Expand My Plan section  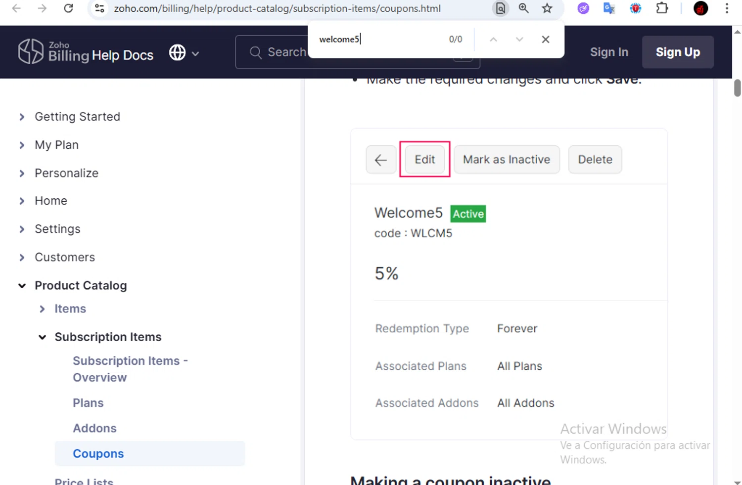(22, 145)
